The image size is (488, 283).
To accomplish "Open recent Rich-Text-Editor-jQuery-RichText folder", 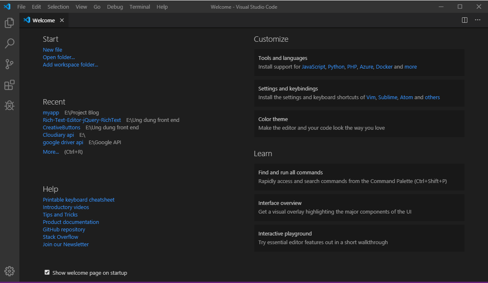I will (82, 120).
